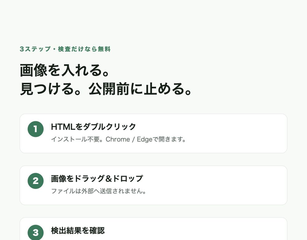This screenshot has width=307, height=240.
Task: Click the green number 1 step badge
Action: [x=36, y=129]
